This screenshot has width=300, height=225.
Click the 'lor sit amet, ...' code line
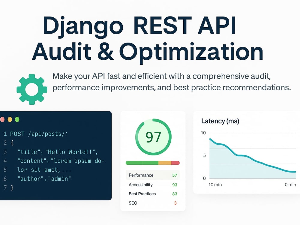pyautogui.click(x=44, y=170)
